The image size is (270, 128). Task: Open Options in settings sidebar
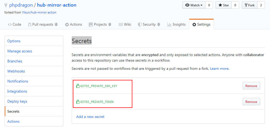point(34,41)
